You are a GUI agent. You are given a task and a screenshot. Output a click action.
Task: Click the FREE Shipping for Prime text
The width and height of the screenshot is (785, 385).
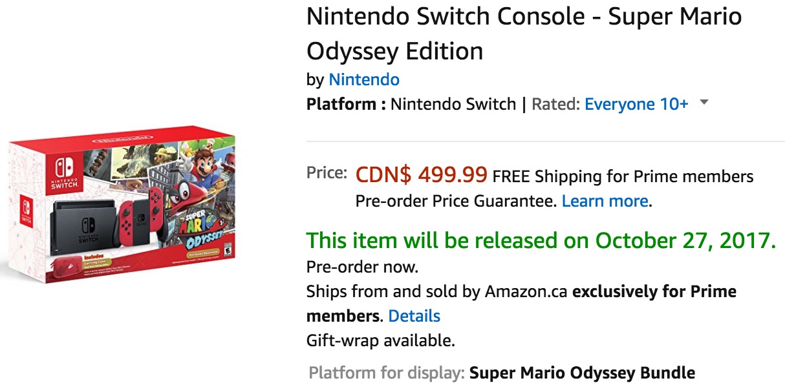pyautogui.click(x=623, y=176)
